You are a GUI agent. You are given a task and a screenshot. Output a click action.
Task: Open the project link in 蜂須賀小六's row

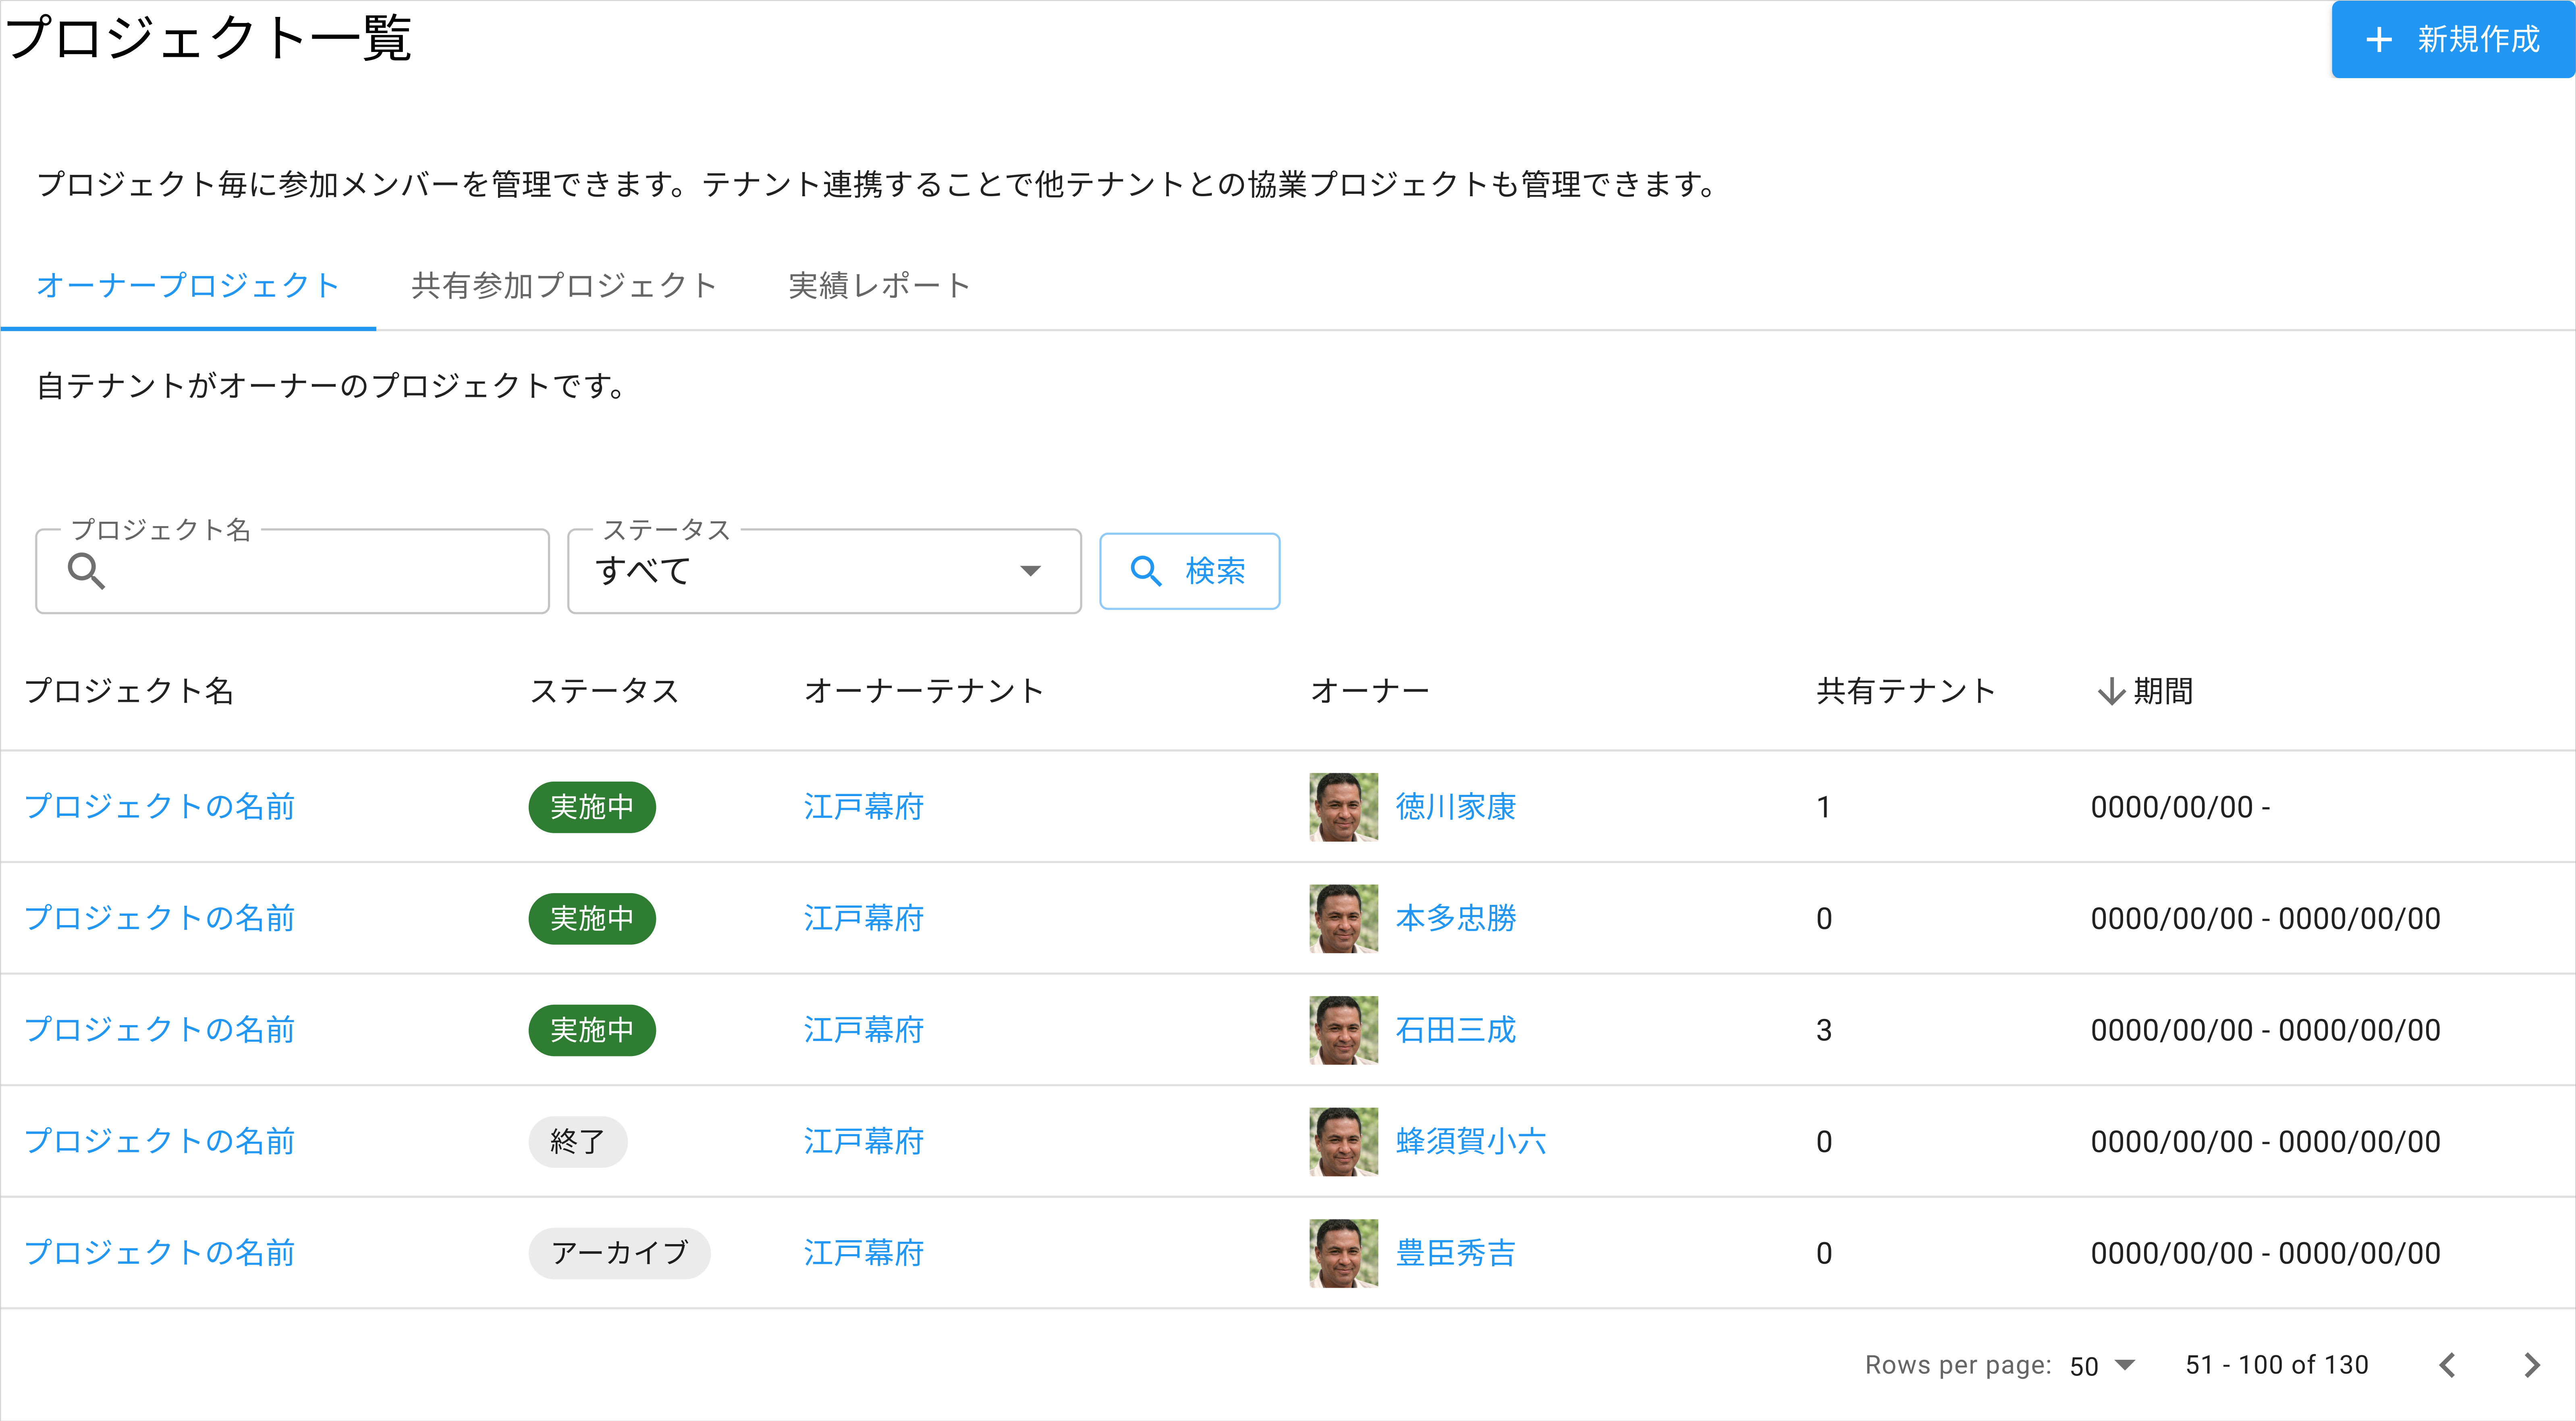pyautogui.click(x=160, y=1141)
